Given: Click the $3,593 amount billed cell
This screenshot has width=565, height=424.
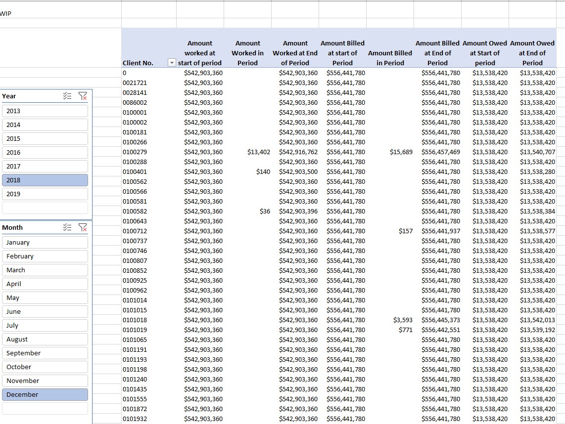Looking at the screenshot, I should tap(390, 320).
